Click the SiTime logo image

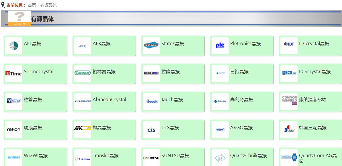click(x=14, y=74)
